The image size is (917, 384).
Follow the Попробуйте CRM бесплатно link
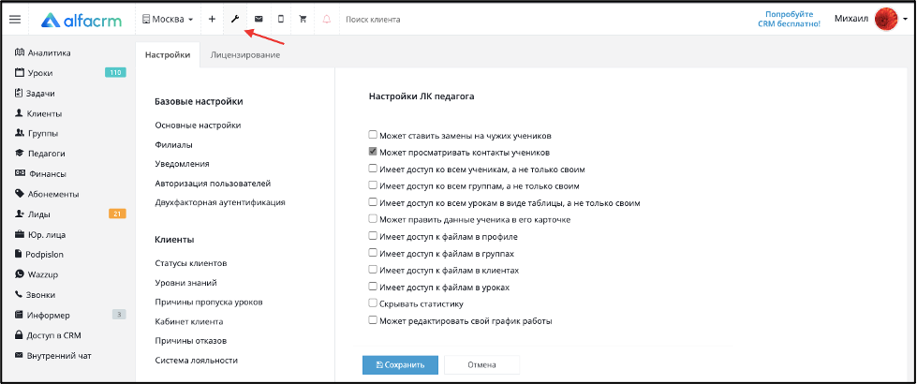(x=789, y=20)
